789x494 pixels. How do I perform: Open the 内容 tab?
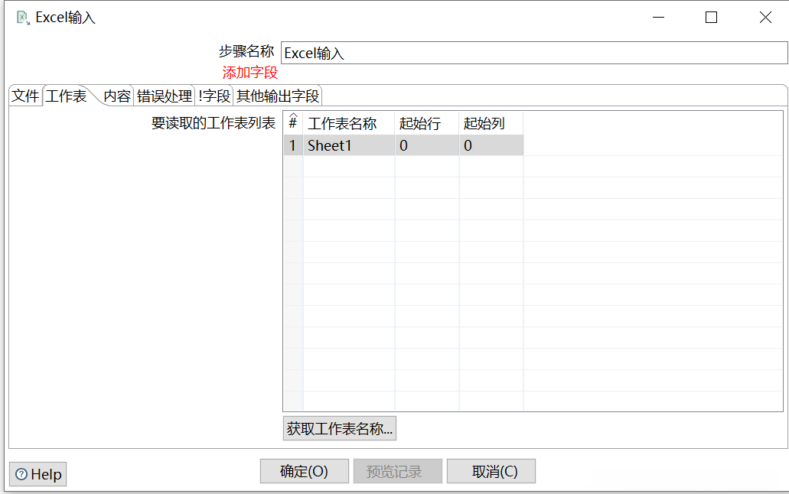tap(117, 96)
